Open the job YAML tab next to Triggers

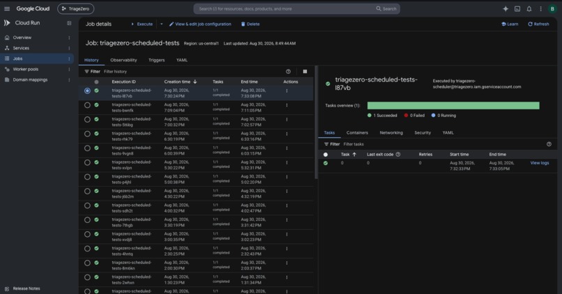point(182,60)
